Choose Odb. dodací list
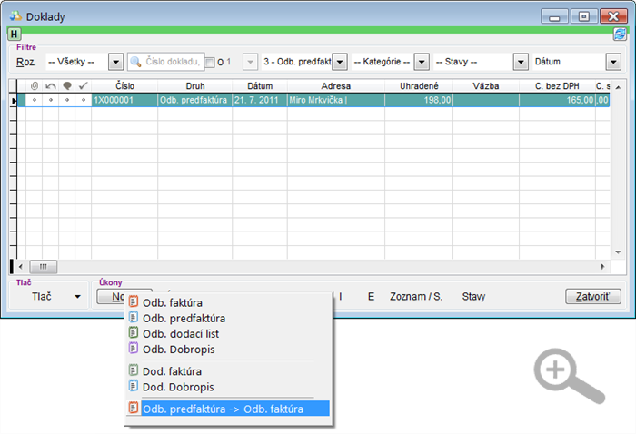Viewport: 636px width, 434px height. point(227,333)
